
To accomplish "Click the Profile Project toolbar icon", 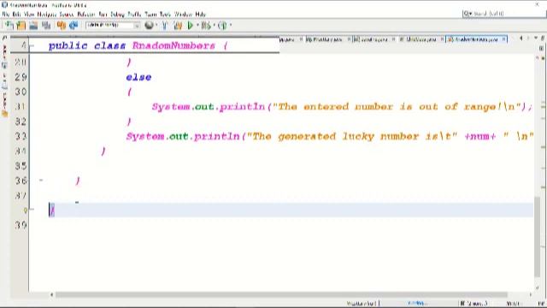I will click(x=222, y=25).
